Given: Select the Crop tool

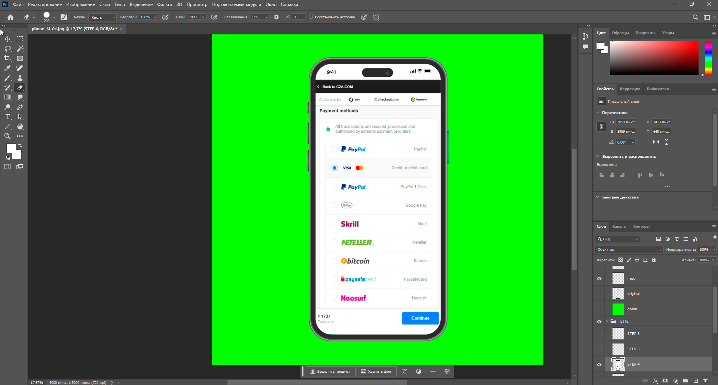Looking at the screenshot, I should point(7,58).
